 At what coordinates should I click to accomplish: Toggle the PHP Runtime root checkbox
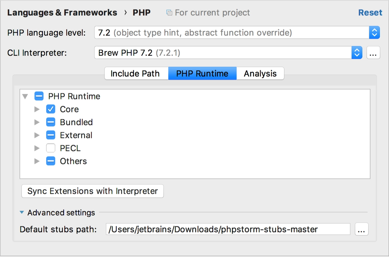tap(39, 96)
